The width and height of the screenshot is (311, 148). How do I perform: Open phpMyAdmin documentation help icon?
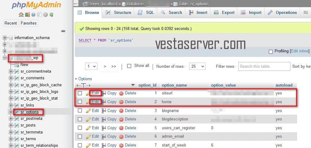pos(33,15)
